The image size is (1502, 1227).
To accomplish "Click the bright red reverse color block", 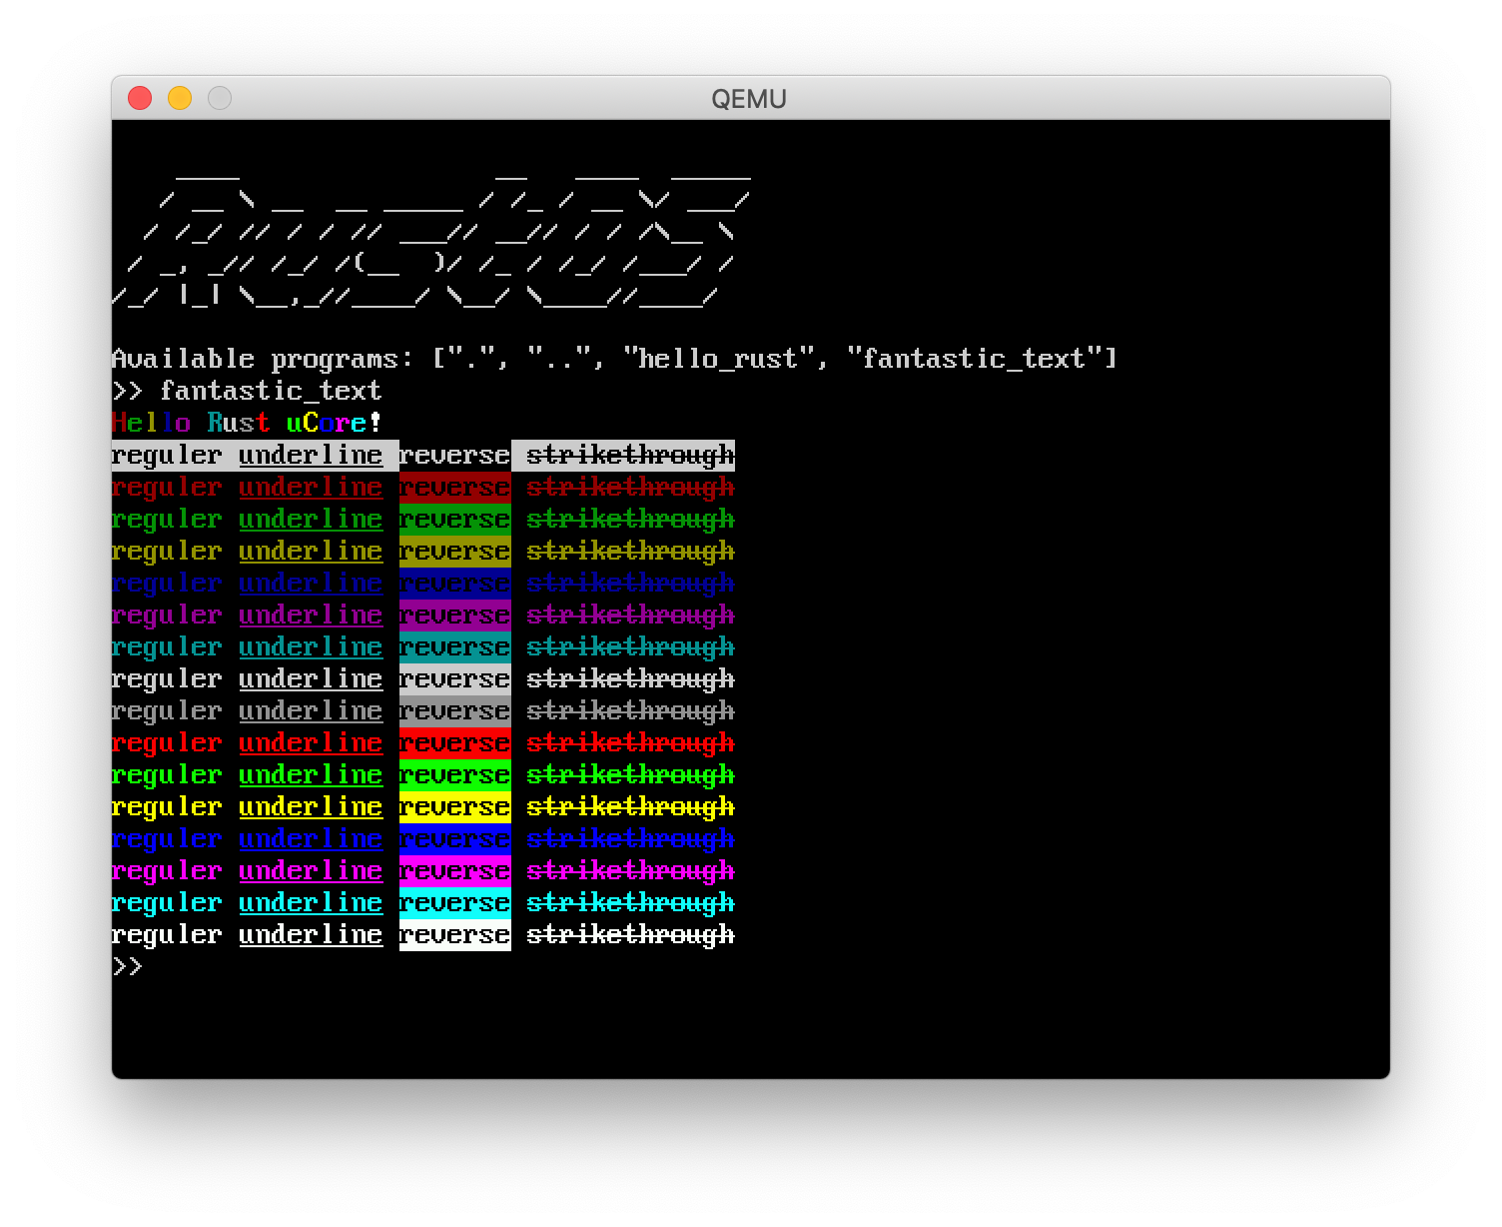I will click(454, 743).
